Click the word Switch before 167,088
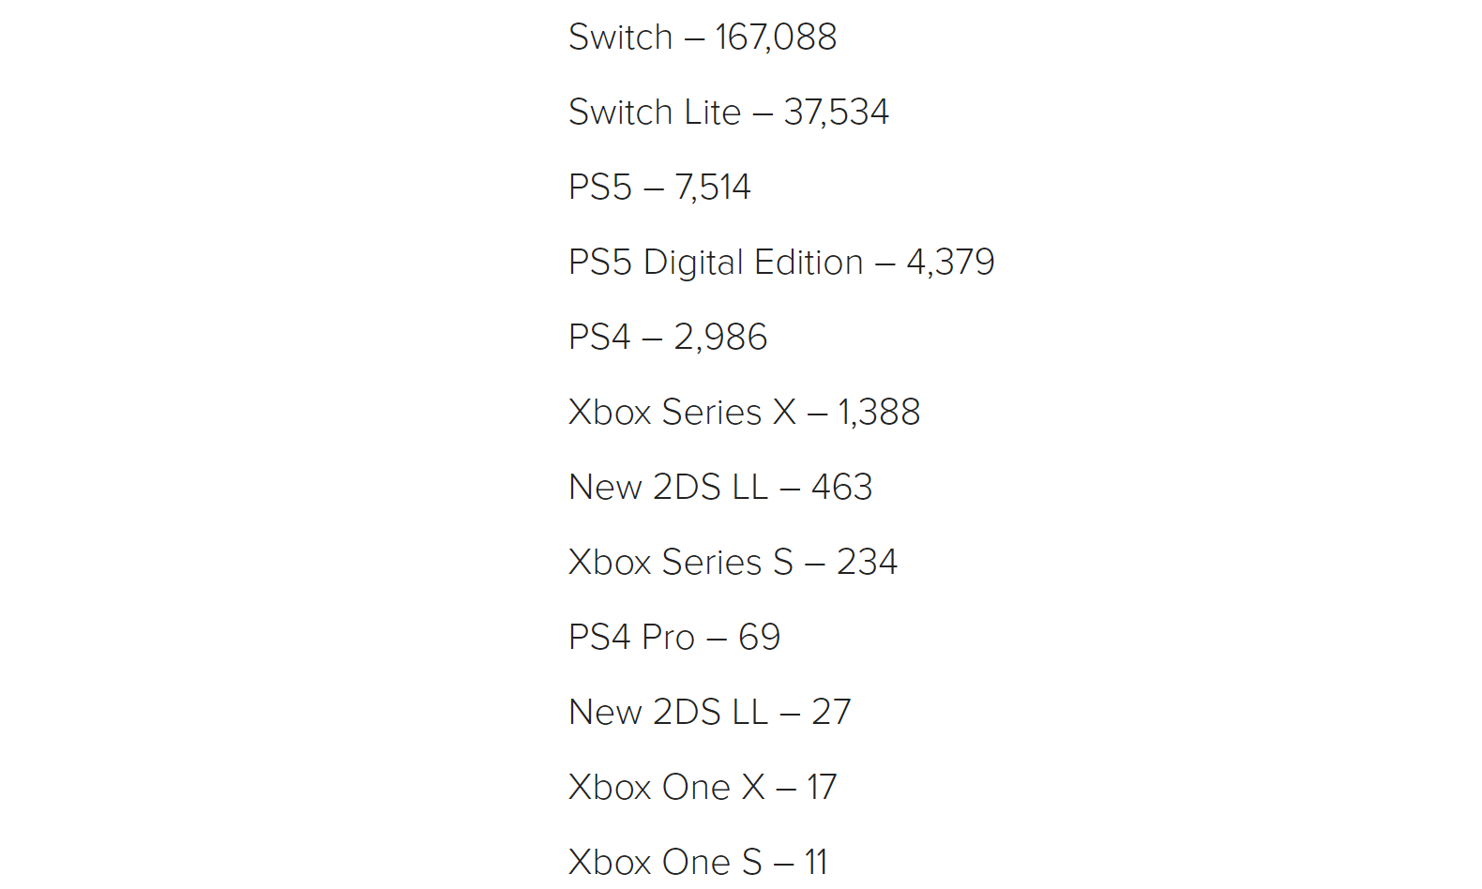Viewport: 1482px width, 889px height. pos(621,38)
